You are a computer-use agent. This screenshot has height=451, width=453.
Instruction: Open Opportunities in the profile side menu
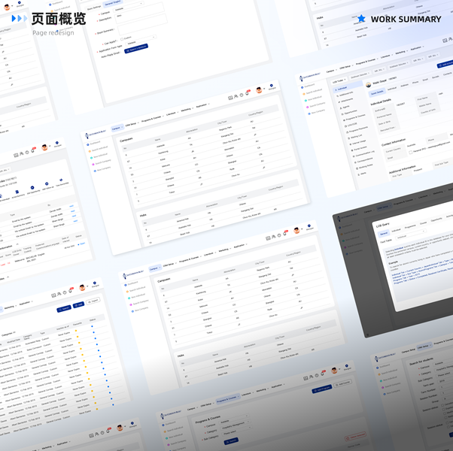tap(350, 112)
